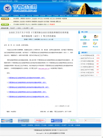
Task: Open the ranking item starting 关于申报中华
Action: click(87, 61)
